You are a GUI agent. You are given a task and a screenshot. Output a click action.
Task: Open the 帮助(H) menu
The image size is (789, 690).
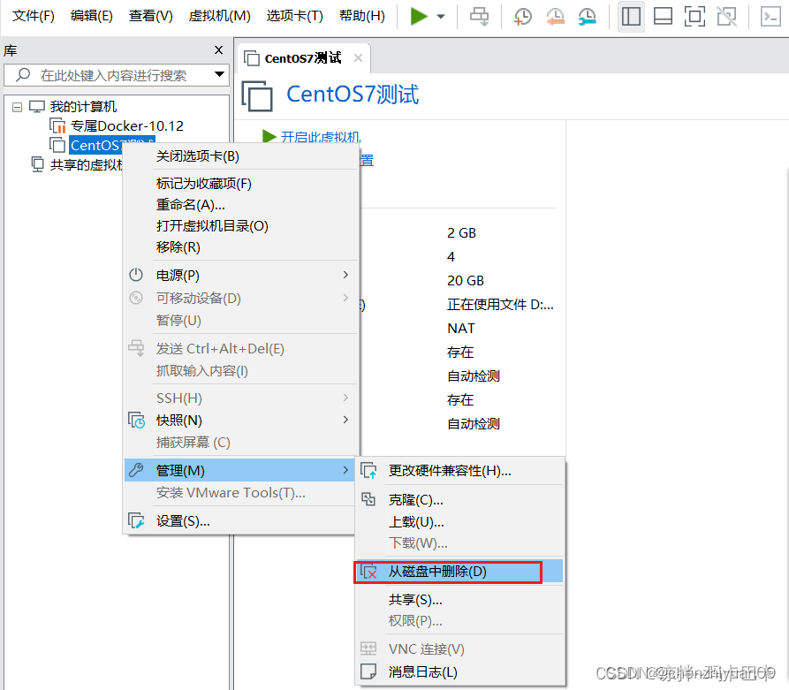tap(362, 16)
